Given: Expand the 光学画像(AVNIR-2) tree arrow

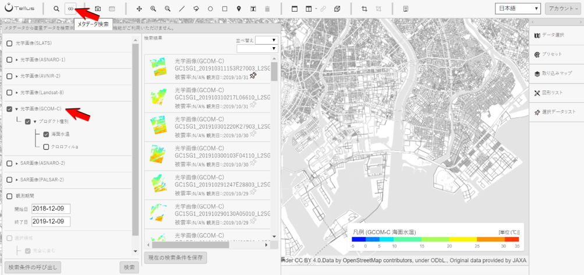Looking at the screenshot, I should point(17,76).
